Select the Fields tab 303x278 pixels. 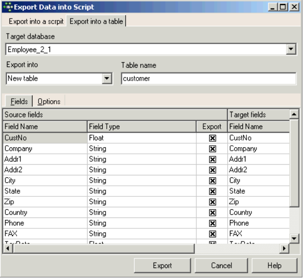pyautogui.click(x=19, y=101)
